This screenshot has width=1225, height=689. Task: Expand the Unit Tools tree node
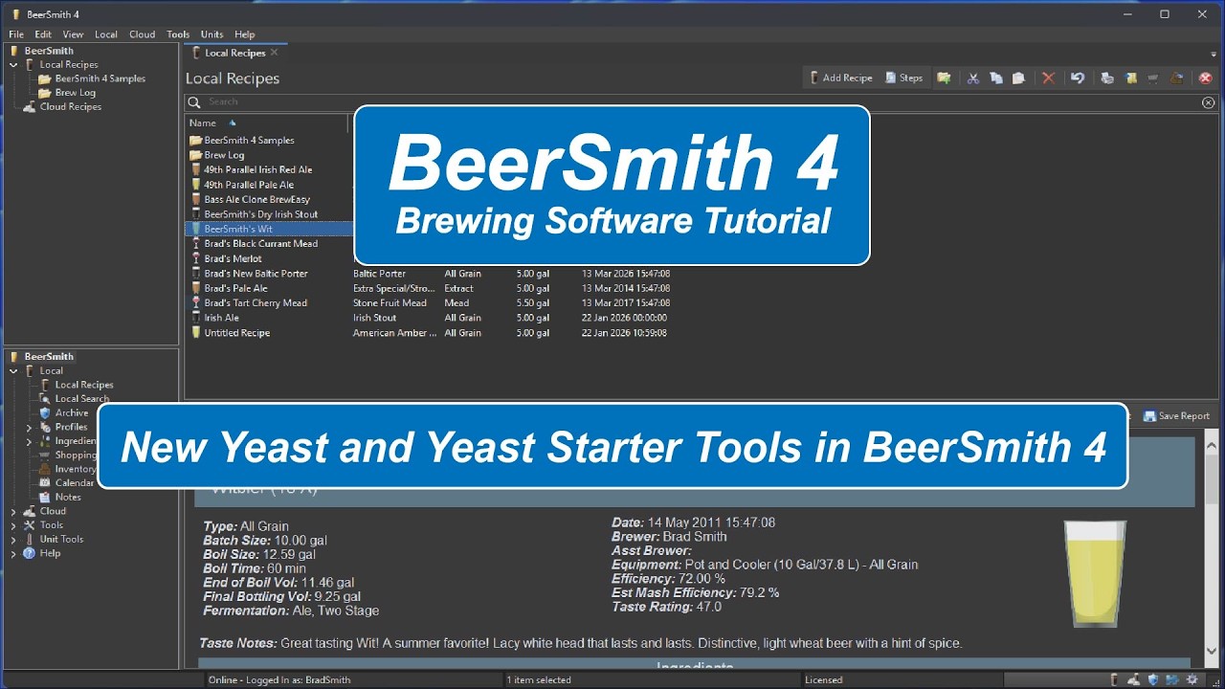[13, 539]
